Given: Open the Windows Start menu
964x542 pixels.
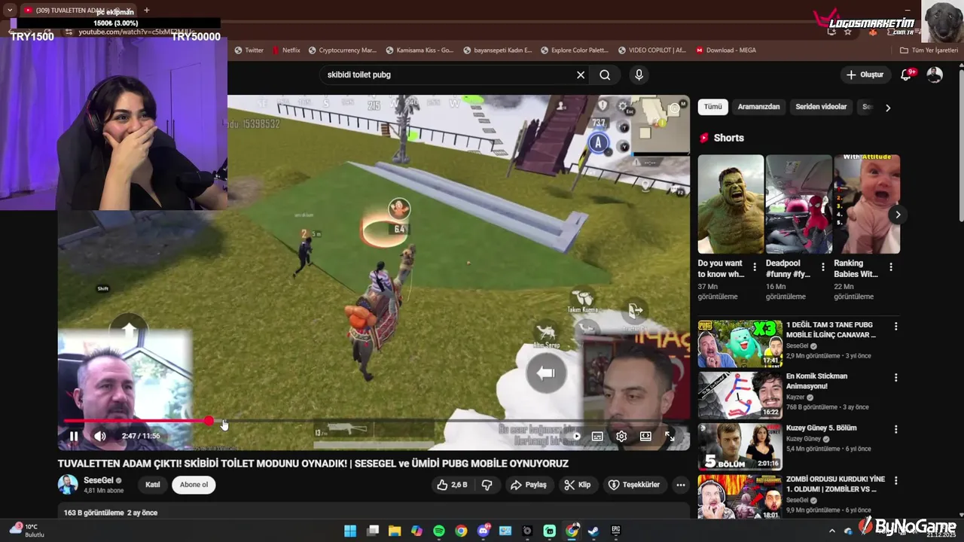Looking at the screenshot, I should point(350,531).
